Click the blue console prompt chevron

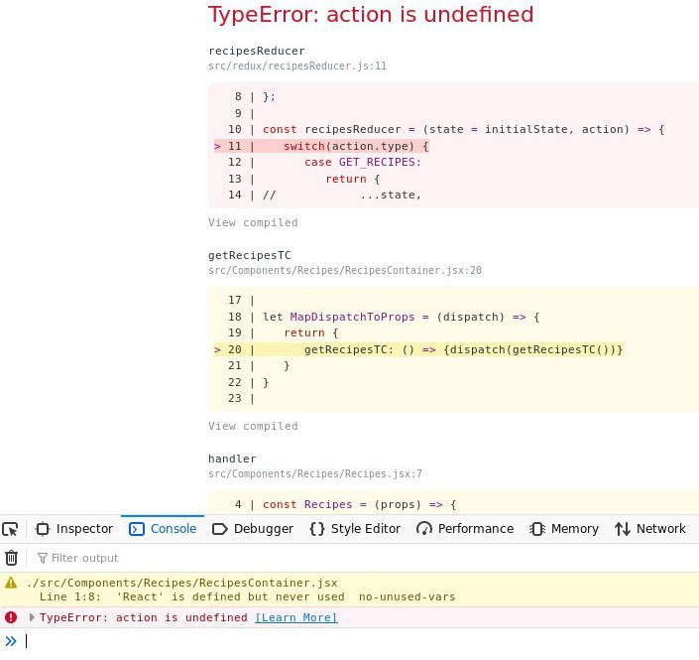[11, 641]
